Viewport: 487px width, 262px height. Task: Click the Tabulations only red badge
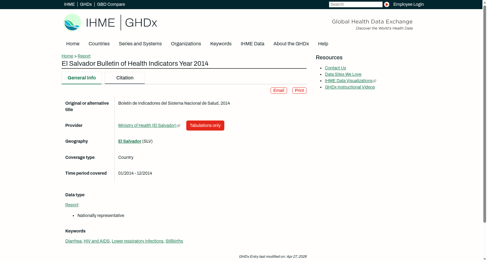click(205, 125)
